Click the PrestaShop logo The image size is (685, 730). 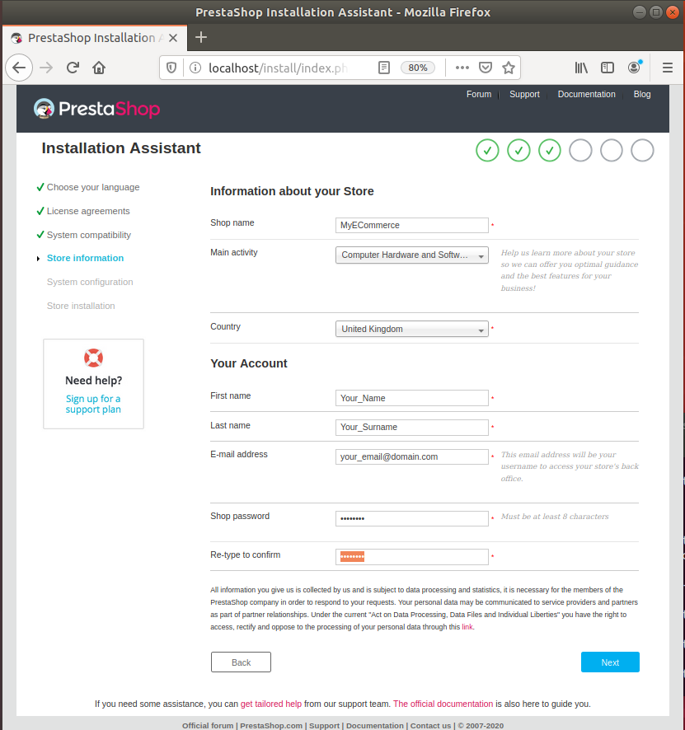point(96,108)
